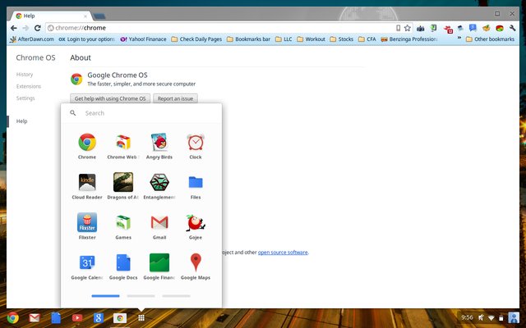Expand hidden bookmarks overflow chevron
The height and width of the screenshot is (328, 526).
point(459,39)
